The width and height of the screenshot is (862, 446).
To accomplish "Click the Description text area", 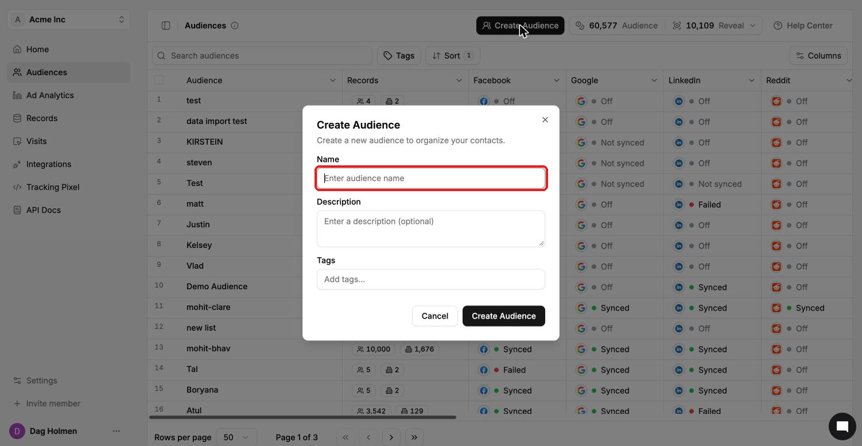I will pos(431,228).
